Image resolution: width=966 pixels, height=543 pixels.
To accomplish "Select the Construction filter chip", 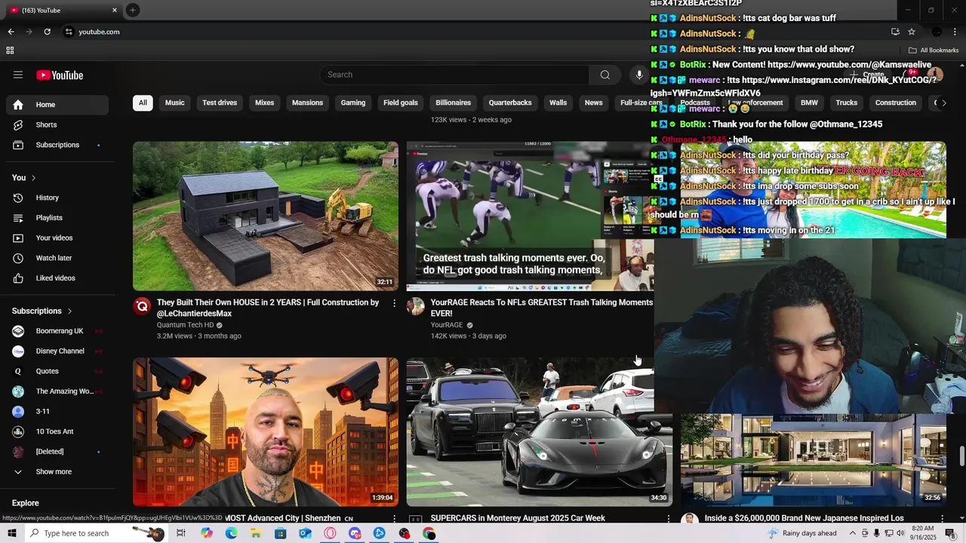I will point(895,103).
